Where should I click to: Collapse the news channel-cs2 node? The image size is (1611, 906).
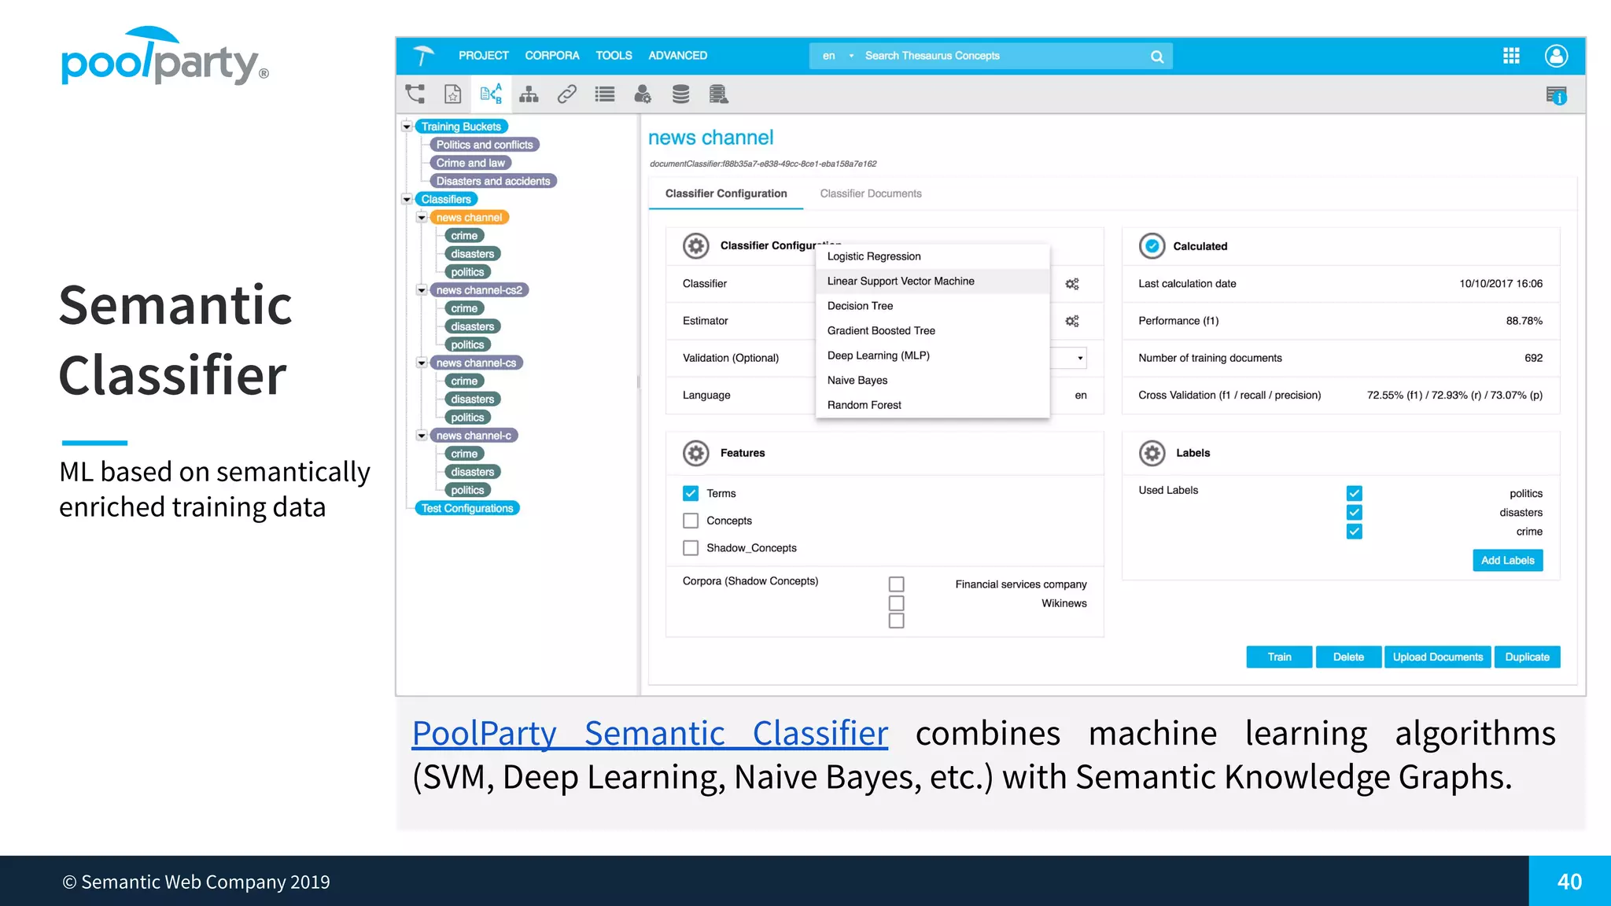[422, 290]
